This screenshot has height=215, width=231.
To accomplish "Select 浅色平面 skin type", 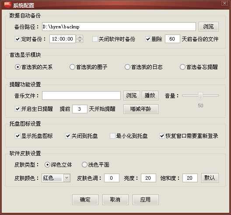I will coord(84,164).
